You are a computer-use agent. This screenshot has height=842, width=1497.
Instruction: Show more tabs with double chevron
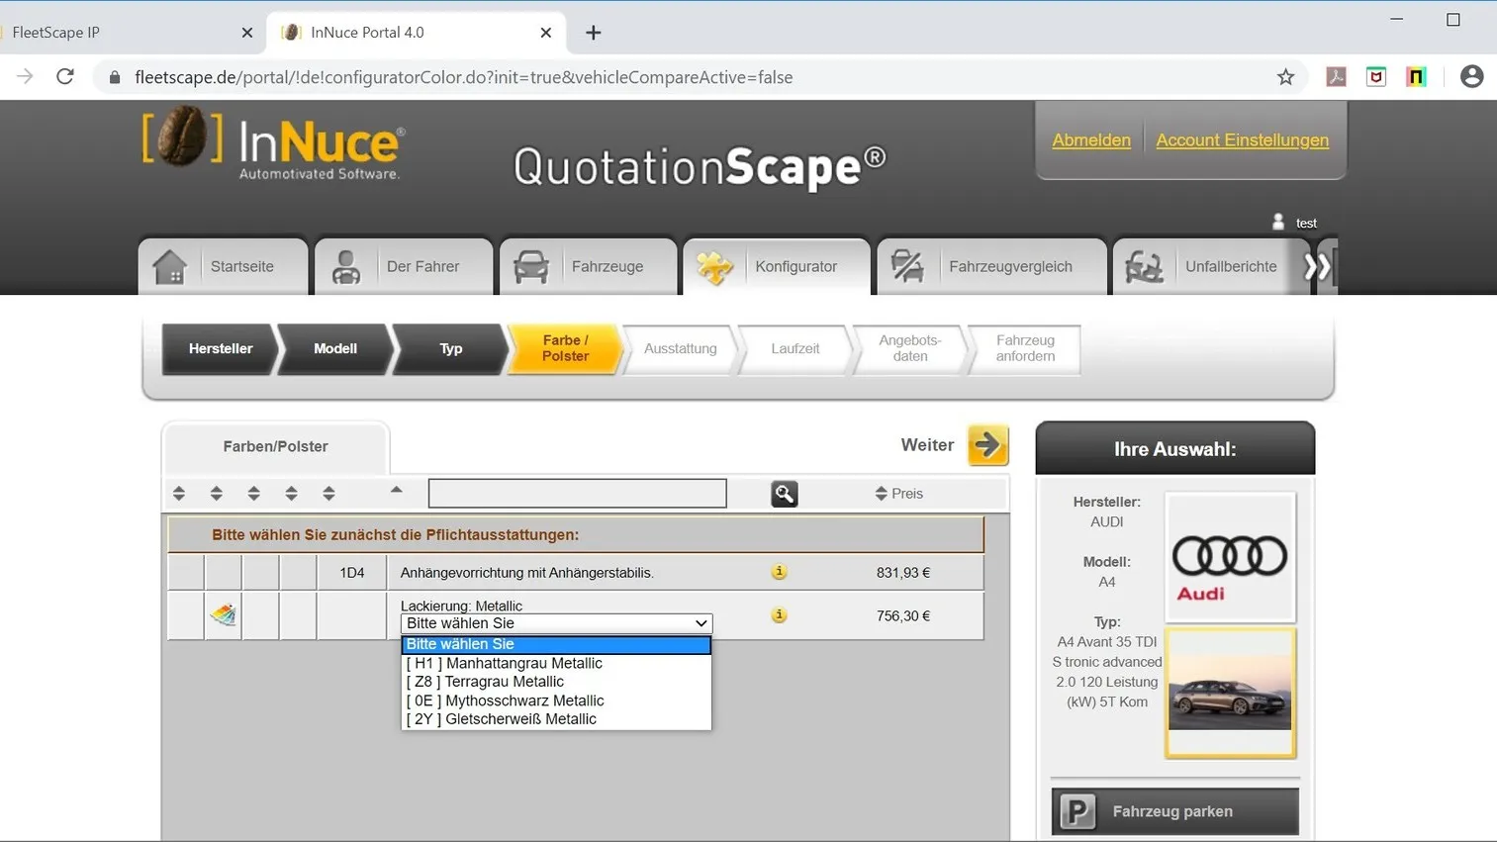tap(1318, 266)
